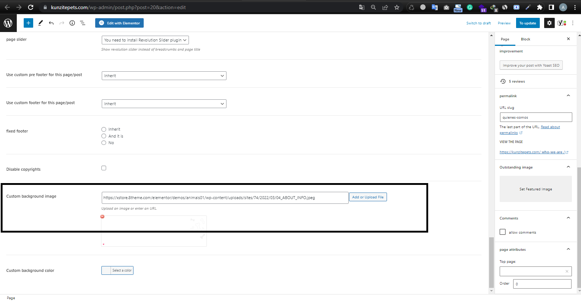Screen dimensions: 581x301
Task: Click the main content vertical scrollbar thumb
Action: click(x=491, y=263)
